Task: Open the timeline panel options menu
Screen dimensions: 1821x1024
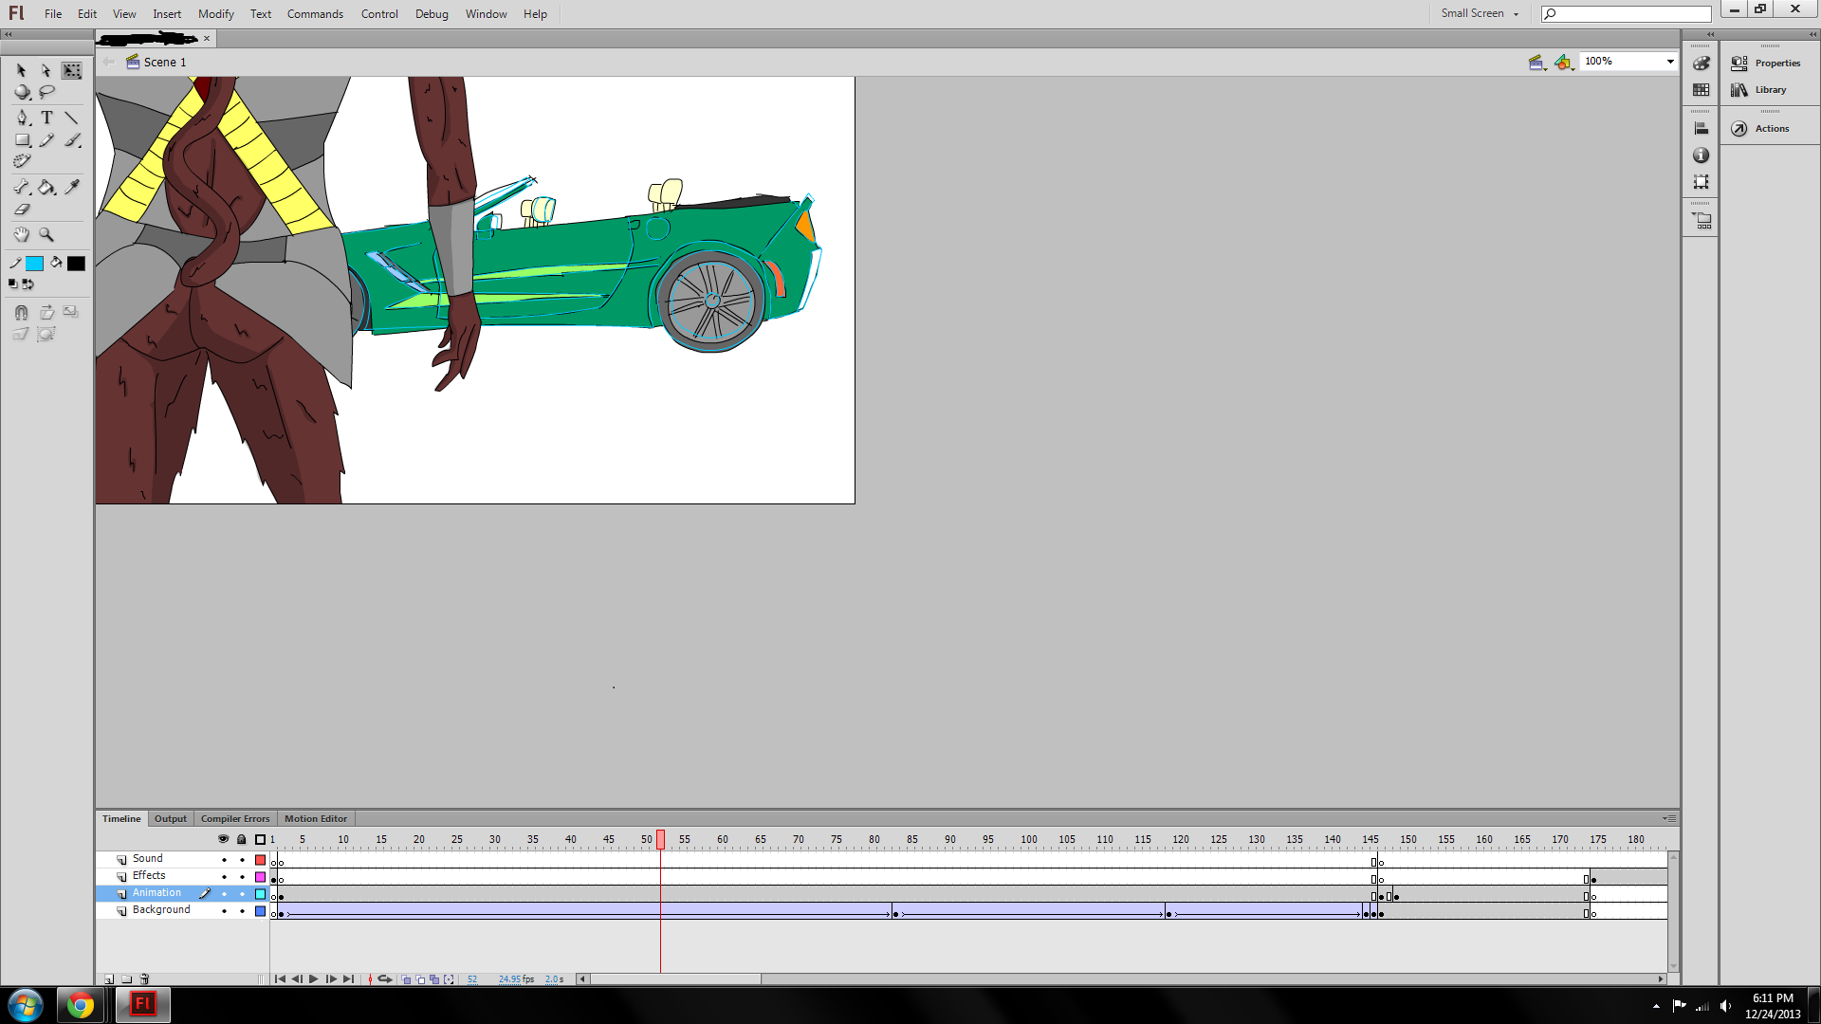Action: (x=1669, y=818)
